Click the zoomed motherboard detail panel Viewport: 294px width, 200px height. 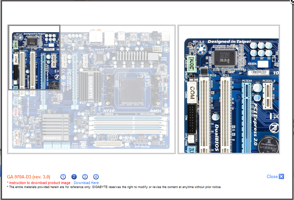[x=229, y=89]
